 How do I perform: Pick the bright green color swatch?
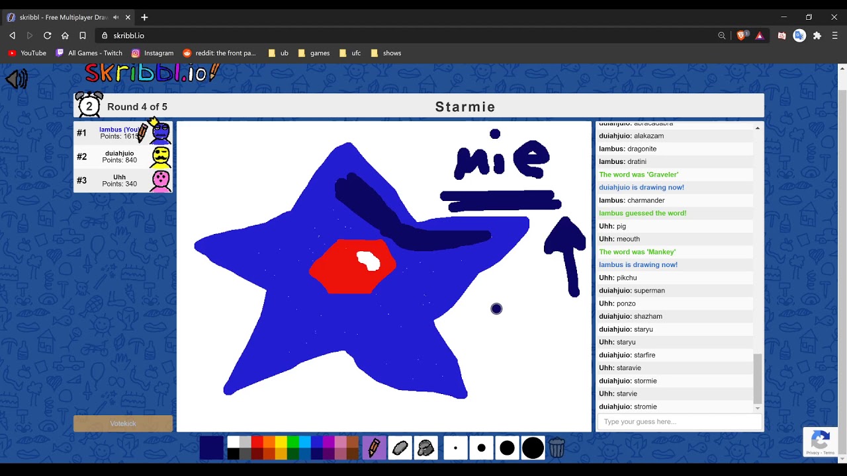pos(292,442)
